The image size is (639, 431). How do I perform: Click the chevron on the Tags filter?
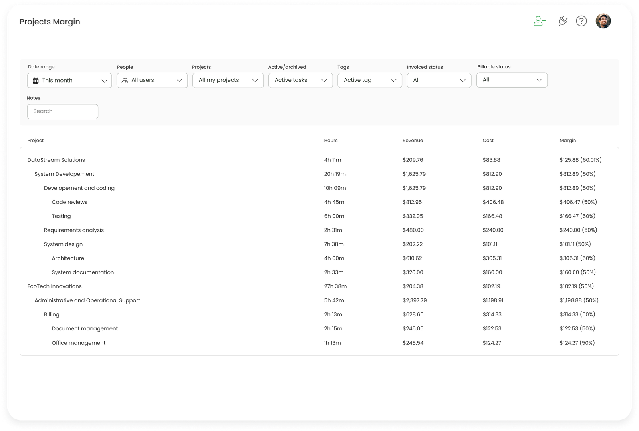(393, 80)
